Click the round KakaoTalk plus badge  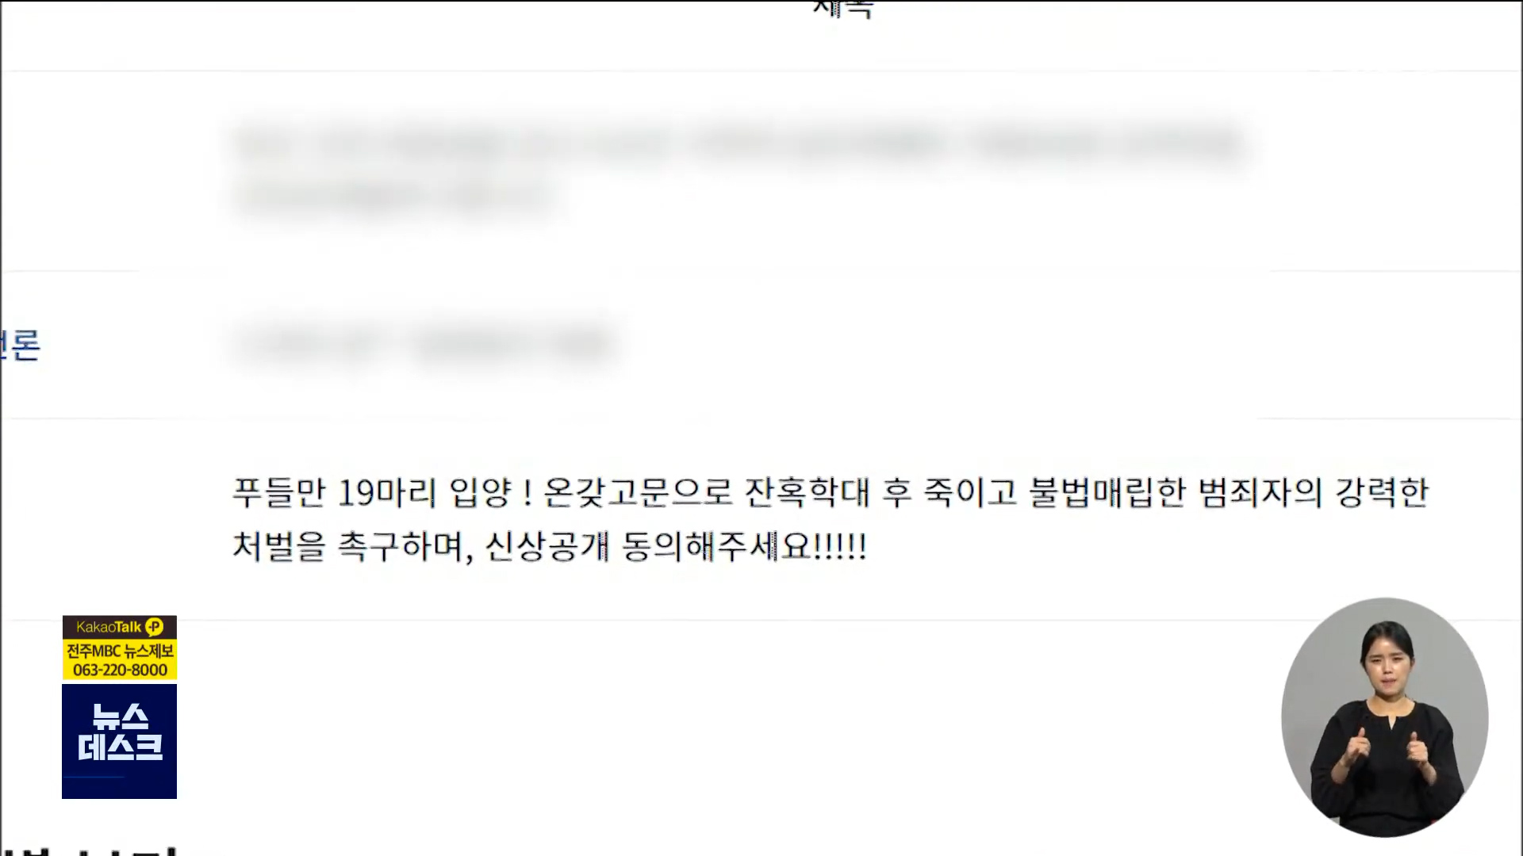click(x=155, y=627)
